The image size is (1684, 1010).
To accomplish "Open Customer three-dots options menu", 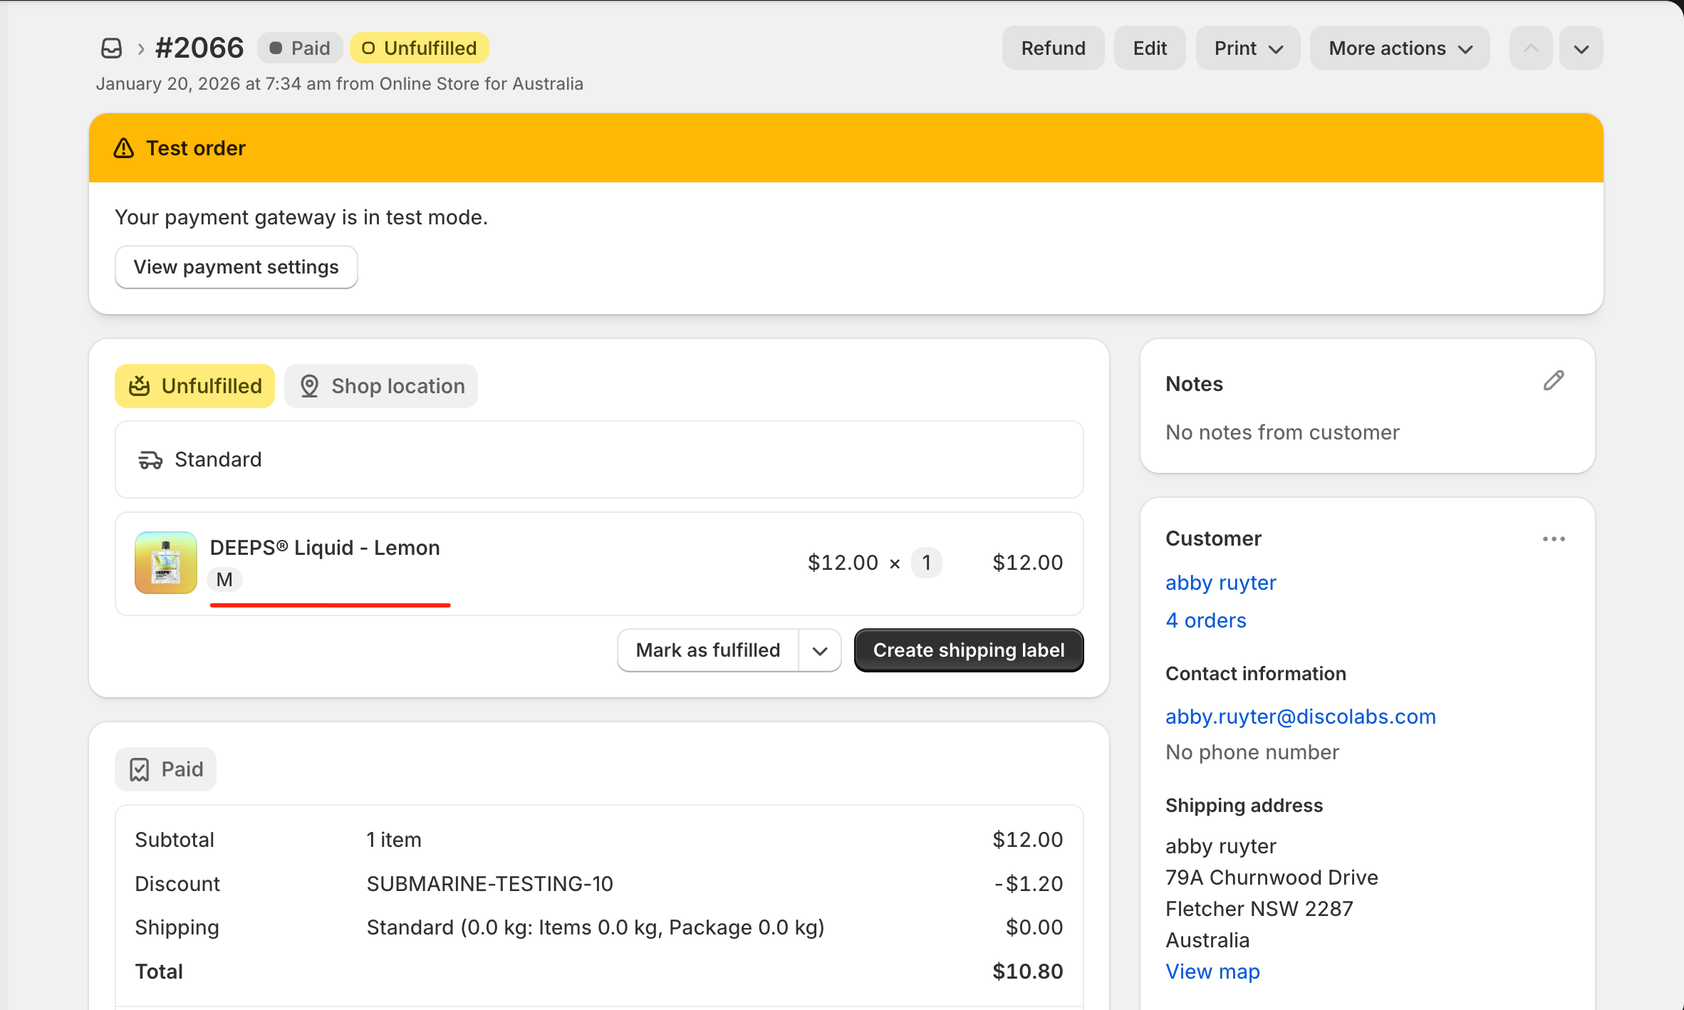I will 1554,539.
